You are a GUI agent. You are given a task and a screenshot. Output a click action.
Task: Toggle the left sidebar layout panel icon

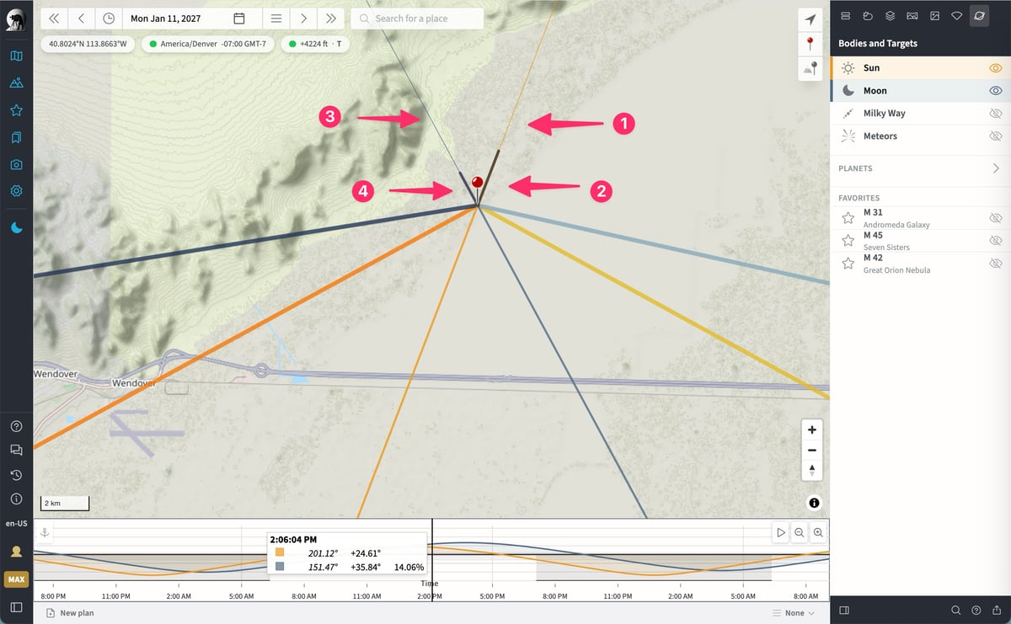pyautogui.click(x=16, y=606)
